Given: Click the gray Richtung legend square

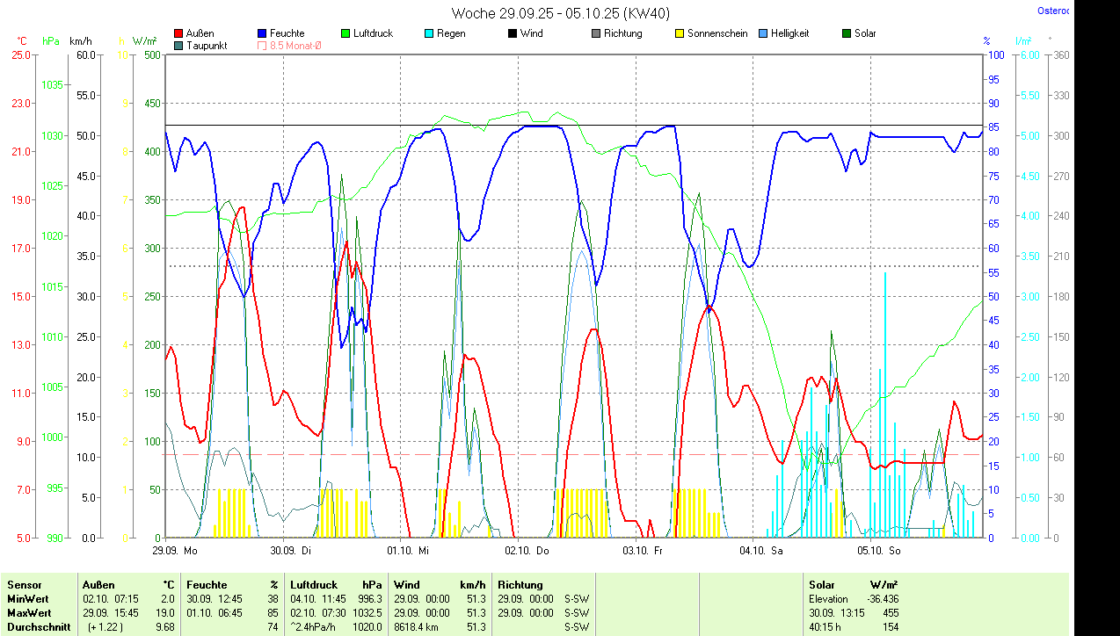Looking at the screenshot, I should pos(595,34).
